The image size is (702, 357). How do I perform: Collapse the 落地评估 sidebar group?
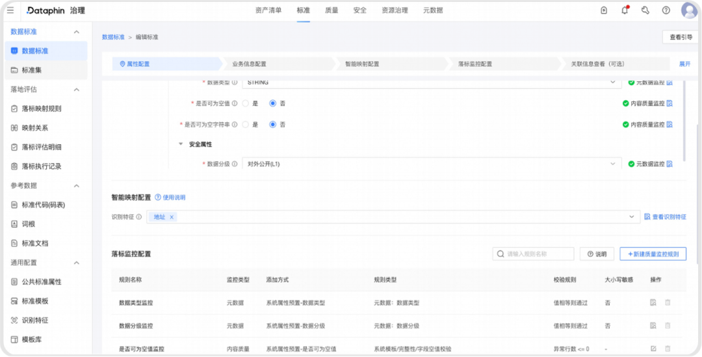click(x=77, y=90)
